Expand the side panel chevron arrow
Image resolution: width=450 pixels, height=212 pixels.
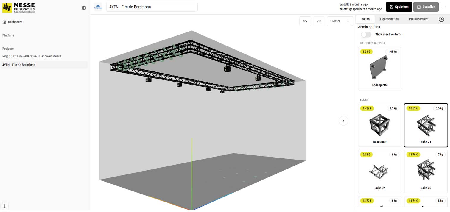click(343, 121)
